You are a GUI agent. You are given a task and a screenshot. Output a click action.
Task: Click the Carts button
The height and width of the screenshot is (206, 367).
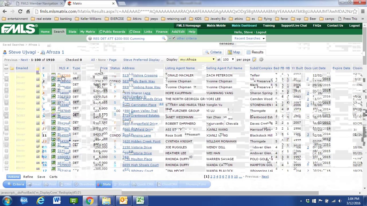tap(53, 177)
